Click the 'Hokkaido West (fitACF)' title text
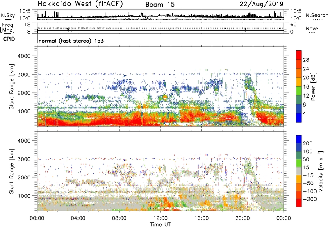 80,4
